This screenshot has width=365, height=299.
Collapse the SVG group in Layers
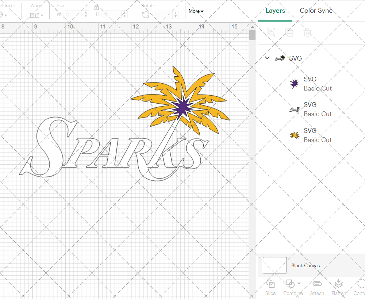267,58
